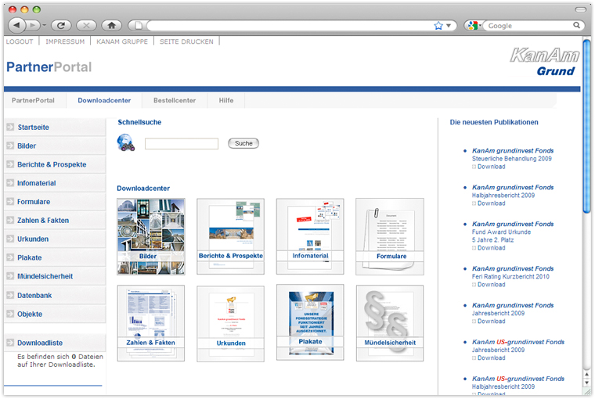This screenshot has width=595, height=399.
Task: Click the browser home icon
Action: (x=112, y=25)
